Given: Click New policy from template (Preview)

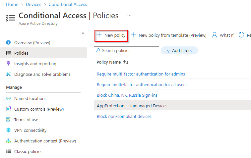Looking at the screenshot, I should (172, 35).
